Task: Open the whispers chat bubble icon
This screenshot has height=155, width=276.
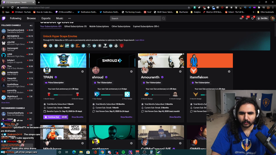Action: 253,18
